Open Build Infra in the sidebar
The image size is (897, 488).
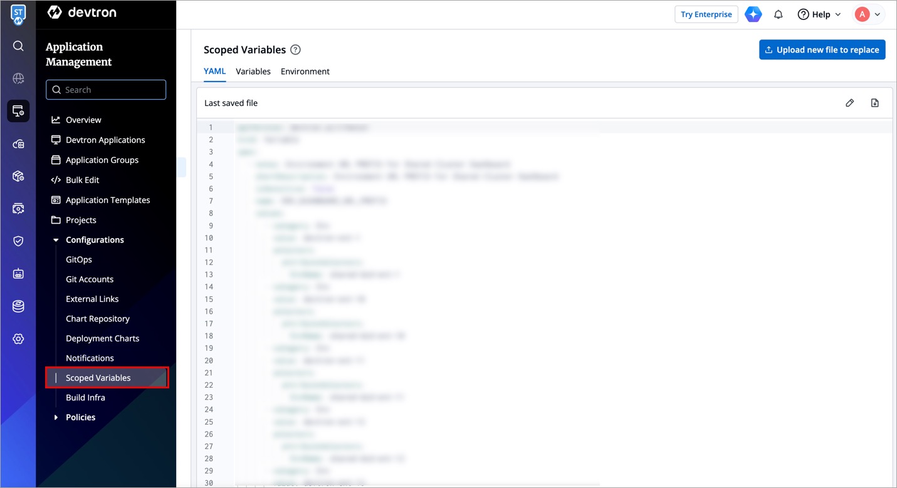point(85,398)
